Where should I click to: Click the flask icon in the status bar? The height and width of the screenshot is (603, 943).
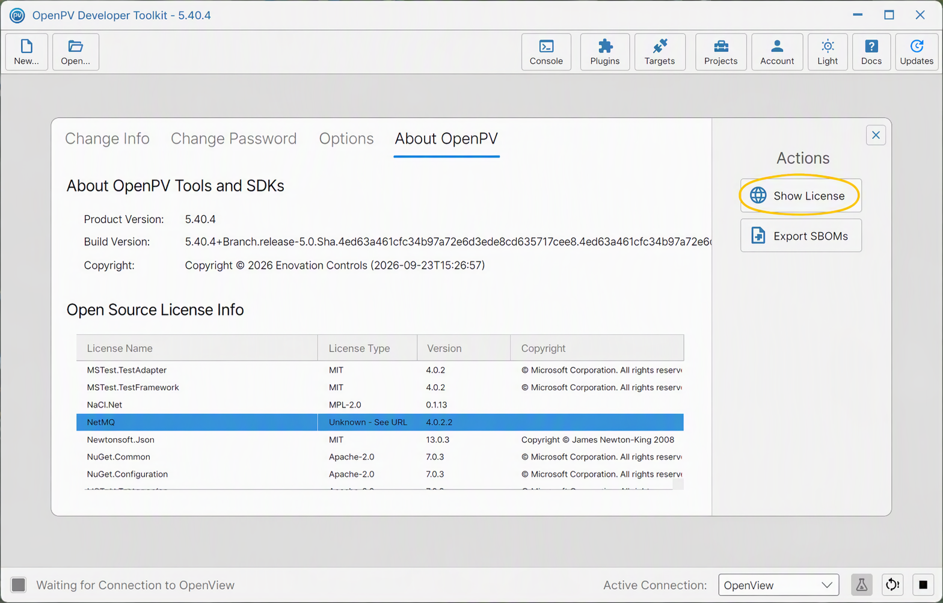tap(862, 584)
